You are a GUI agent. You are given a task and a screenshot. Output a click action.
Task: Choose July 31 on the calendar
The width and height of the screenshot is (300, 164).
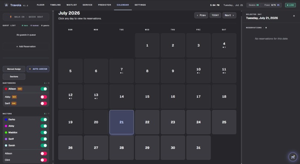point(198,148)
